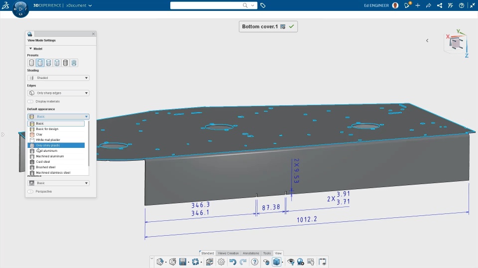Click the Bottom cover.1 title label

260,26
